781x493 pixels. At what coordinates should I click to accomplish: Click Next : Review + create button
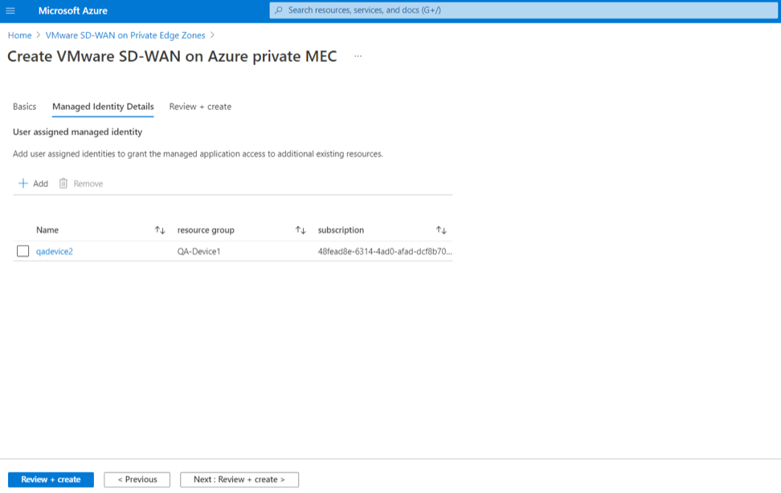(239, 479)
